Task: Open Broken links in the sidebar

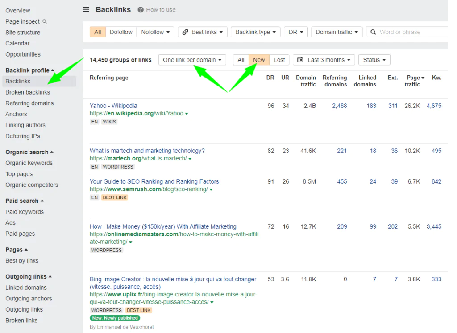Action: click(21, 321)
